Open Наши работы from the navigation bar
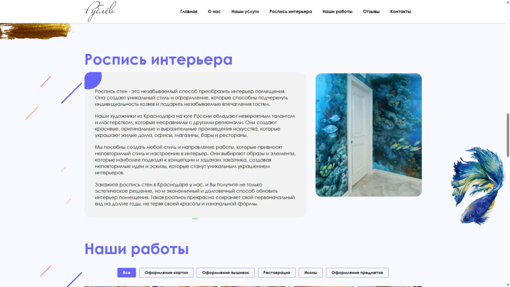 (x=337, y=11)
